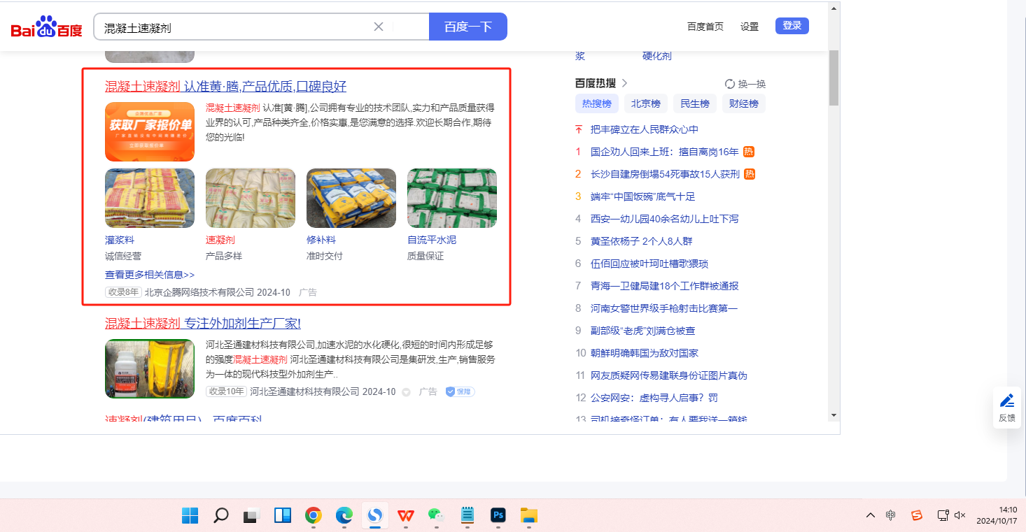
Task: Click the Baidu logo
Action: 46,27
